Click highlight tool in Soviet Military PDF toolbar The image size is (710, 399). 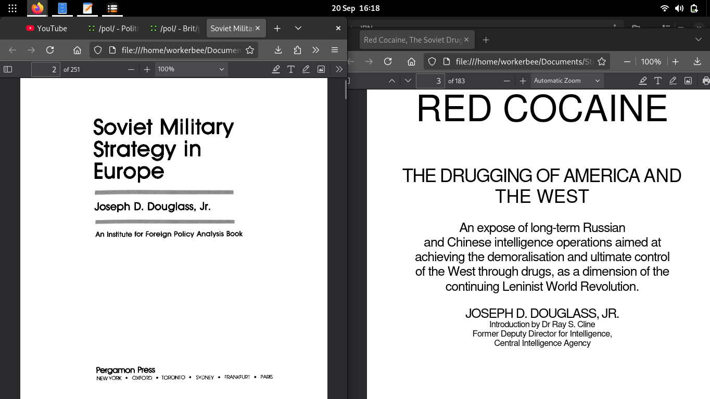(276, 69)
